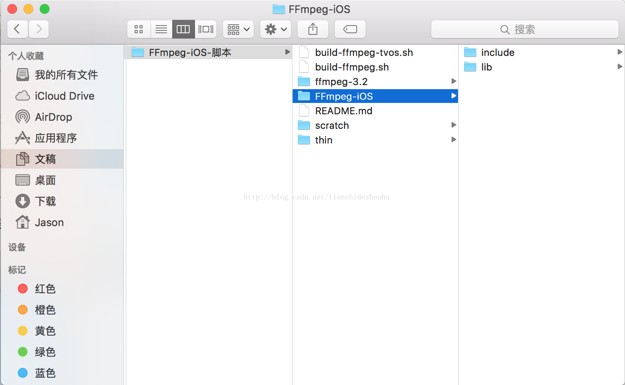This screenshot has width=625, height=385.
Task: Switch to Cover Flow view
Action: tap(206, 29)
